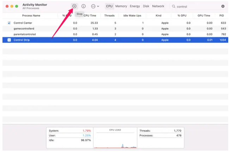Viewport: 230px width, 152px height.
Task: Select the Control Strip process name
Action: tap(22, 40)
